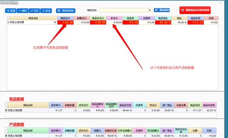Select the red 30.00 % 竞品佣金 cell
Image resolution: width=228 pixels, height=138 pixels.
click(x=163, y=22)
